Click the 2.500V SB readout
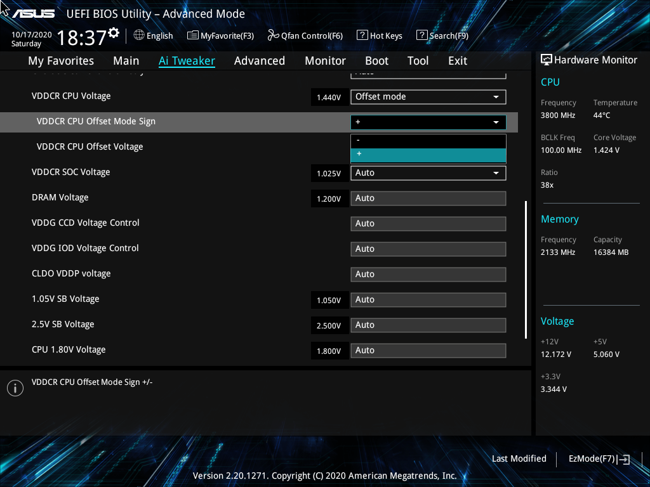 (329, 325)
